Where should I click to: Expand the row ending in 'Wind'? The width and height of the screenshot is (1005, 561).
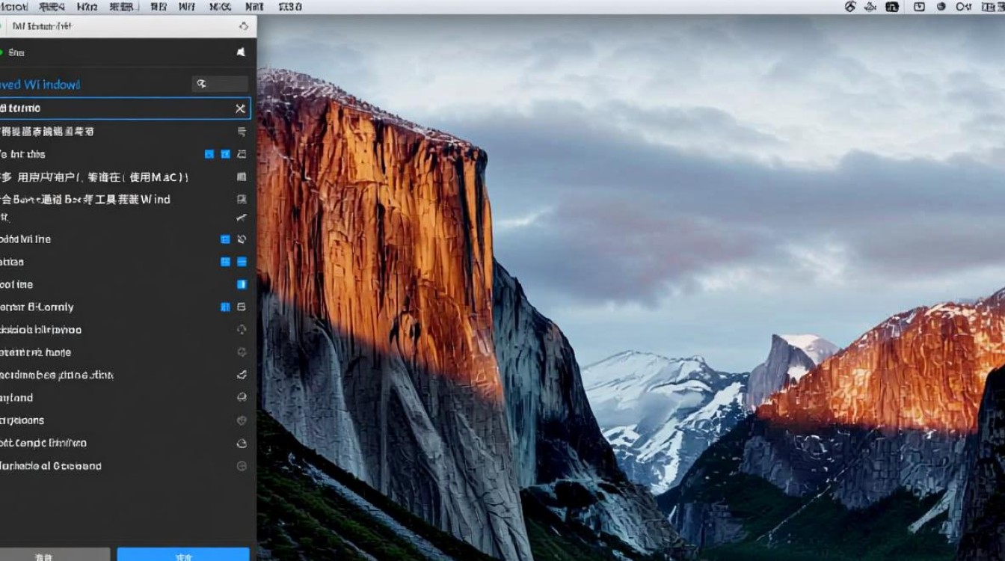(242, 200)
